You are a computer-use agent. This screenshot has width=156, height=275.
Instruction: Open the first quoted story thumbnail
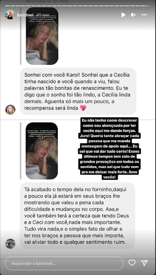[x=42, y=36]
